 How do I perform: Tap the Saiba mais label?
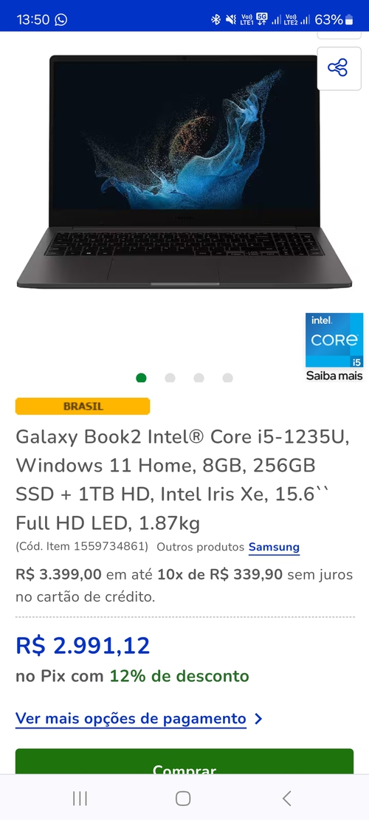[334, 376]
